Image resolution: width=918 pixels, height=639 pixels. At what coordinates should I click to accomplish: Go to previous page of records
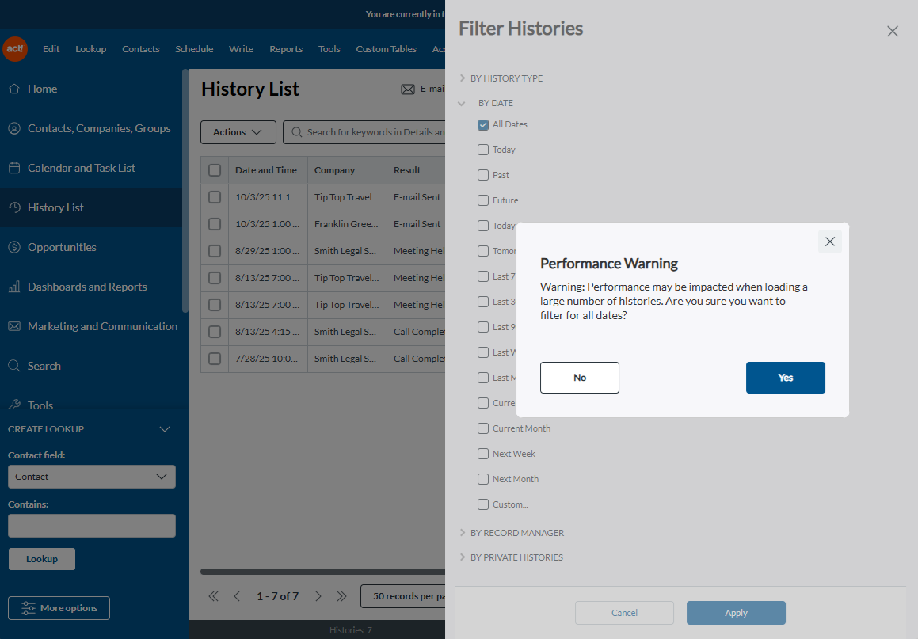[x=237, y=596]
